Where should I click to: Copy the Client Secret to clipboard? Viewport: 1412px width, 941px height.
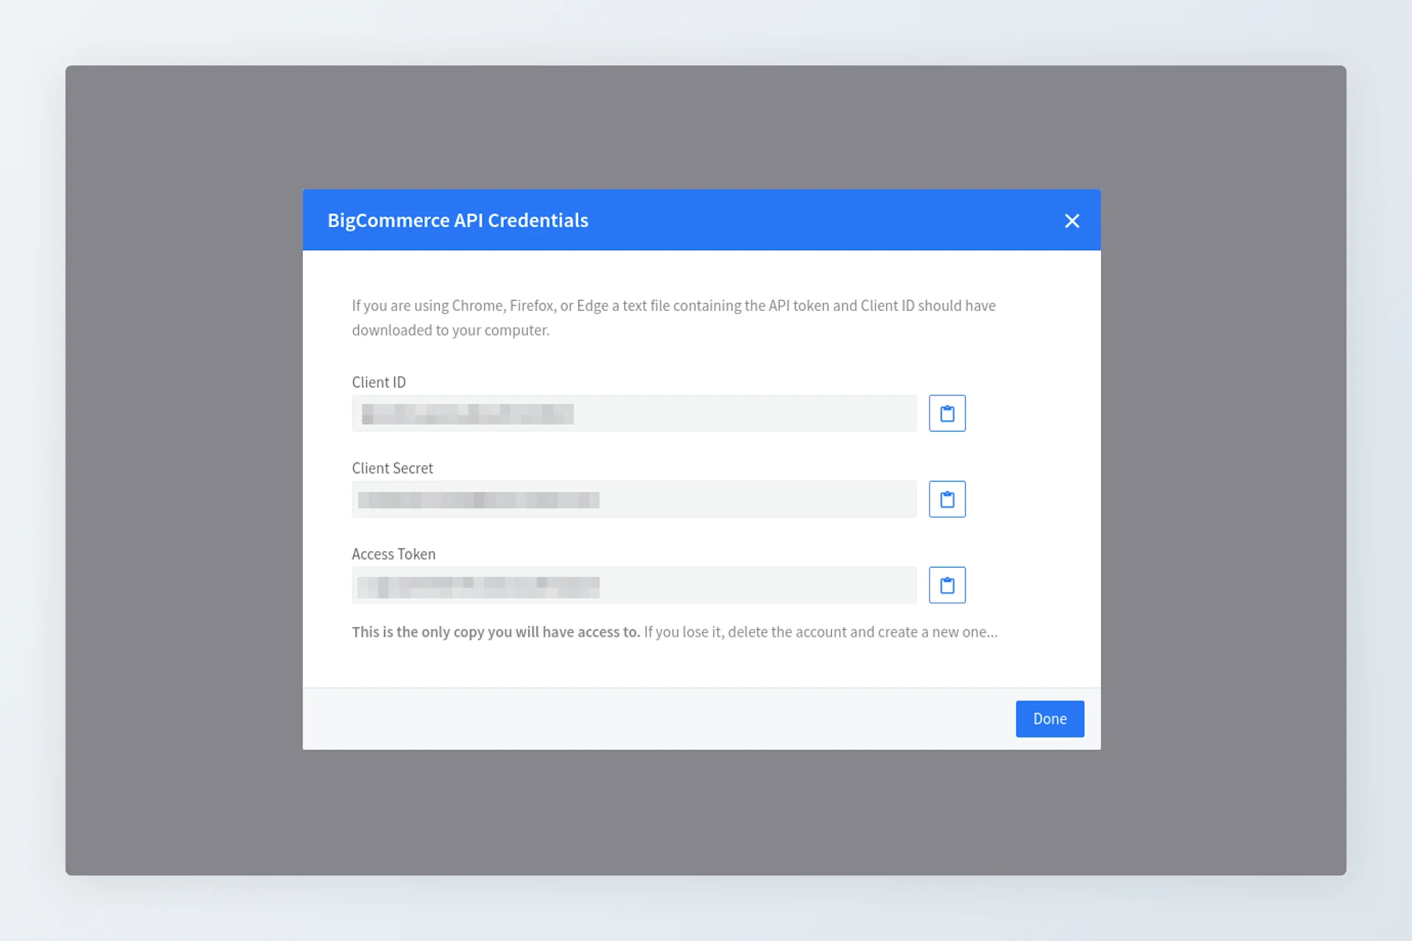(x=946, y=499)
